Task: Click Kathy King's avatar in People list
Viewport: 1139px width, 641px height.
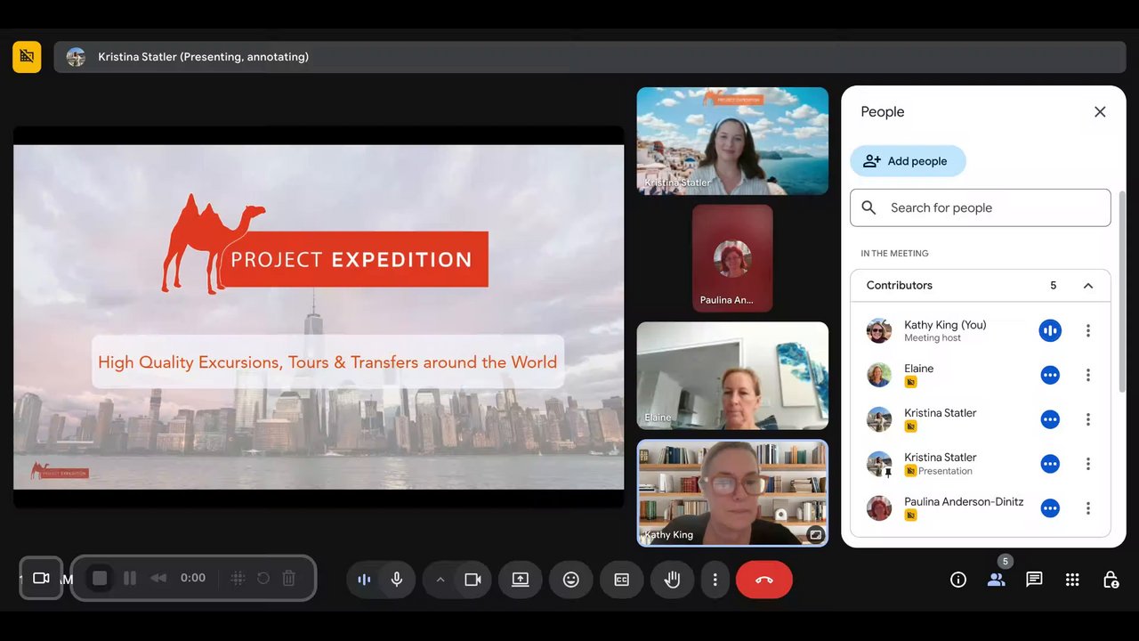Action: [879, 331]
